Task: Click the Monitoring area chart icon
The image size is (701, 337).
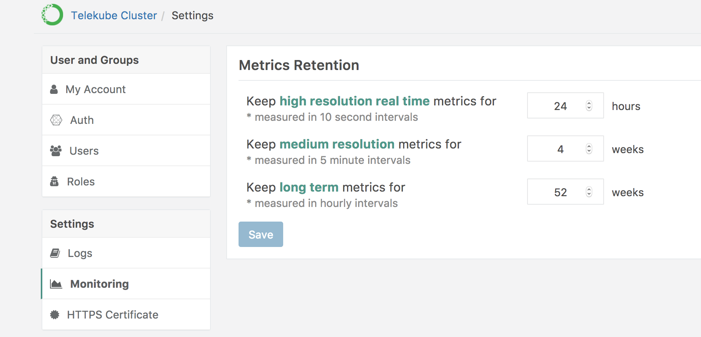Action: [x=56, y=284]
